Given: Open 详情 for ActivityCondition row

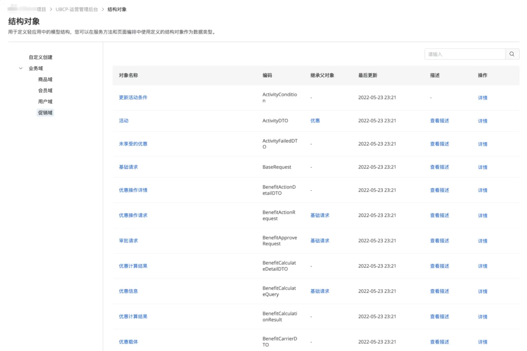Looking at the screenshot, I should pyautogui.click(x=483, y=98).
